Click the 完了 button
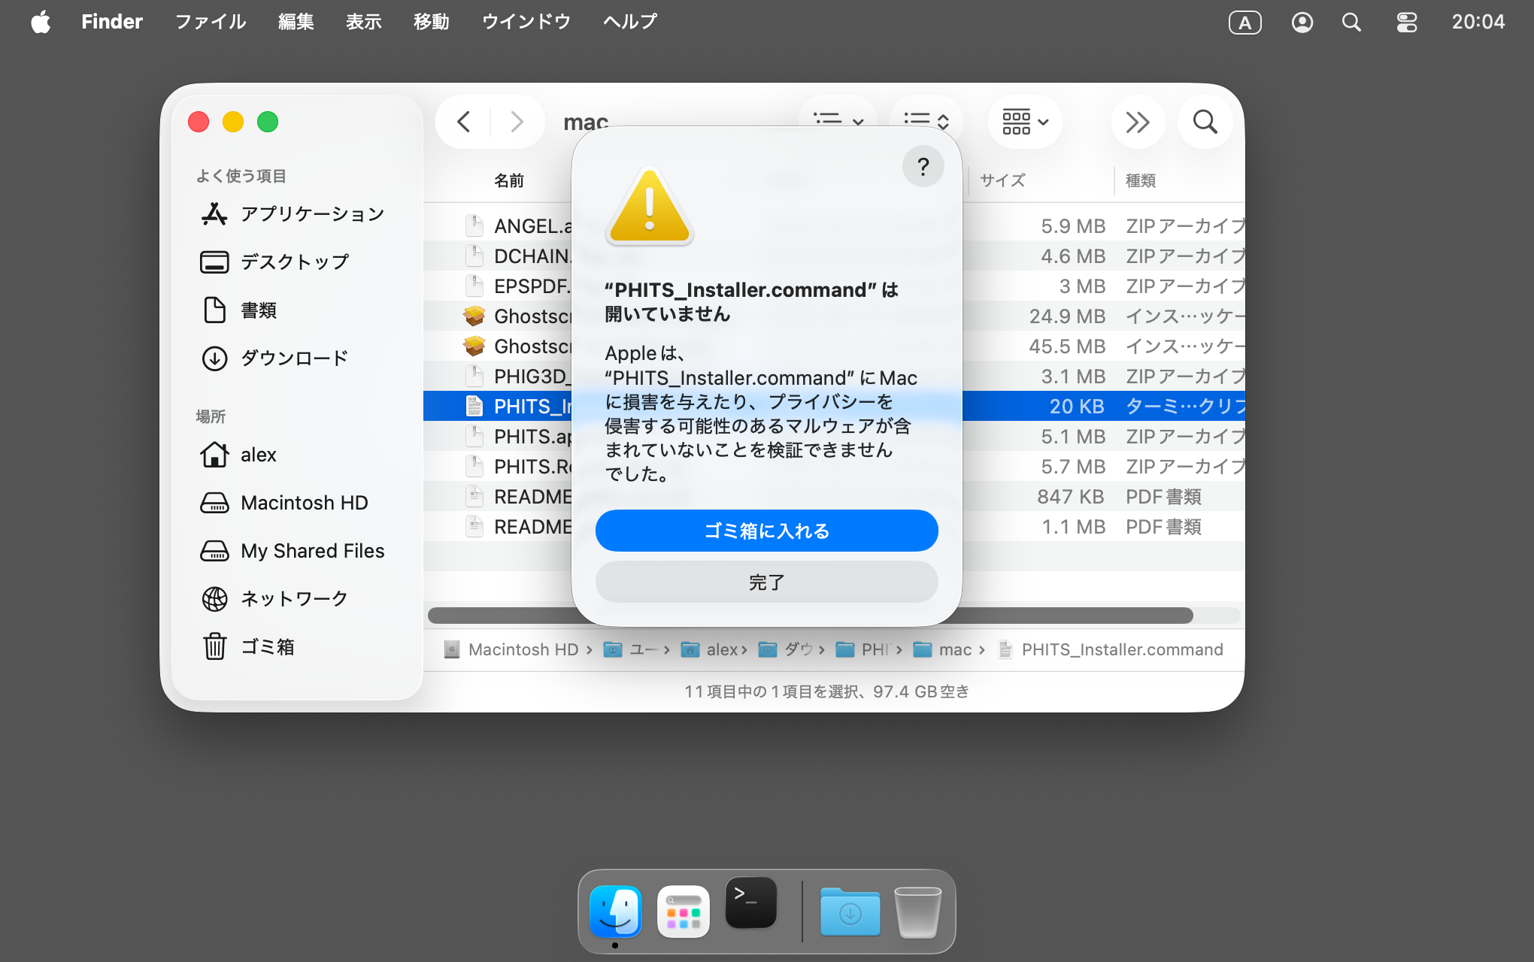The image size is (1534, 962). [766, 582]
